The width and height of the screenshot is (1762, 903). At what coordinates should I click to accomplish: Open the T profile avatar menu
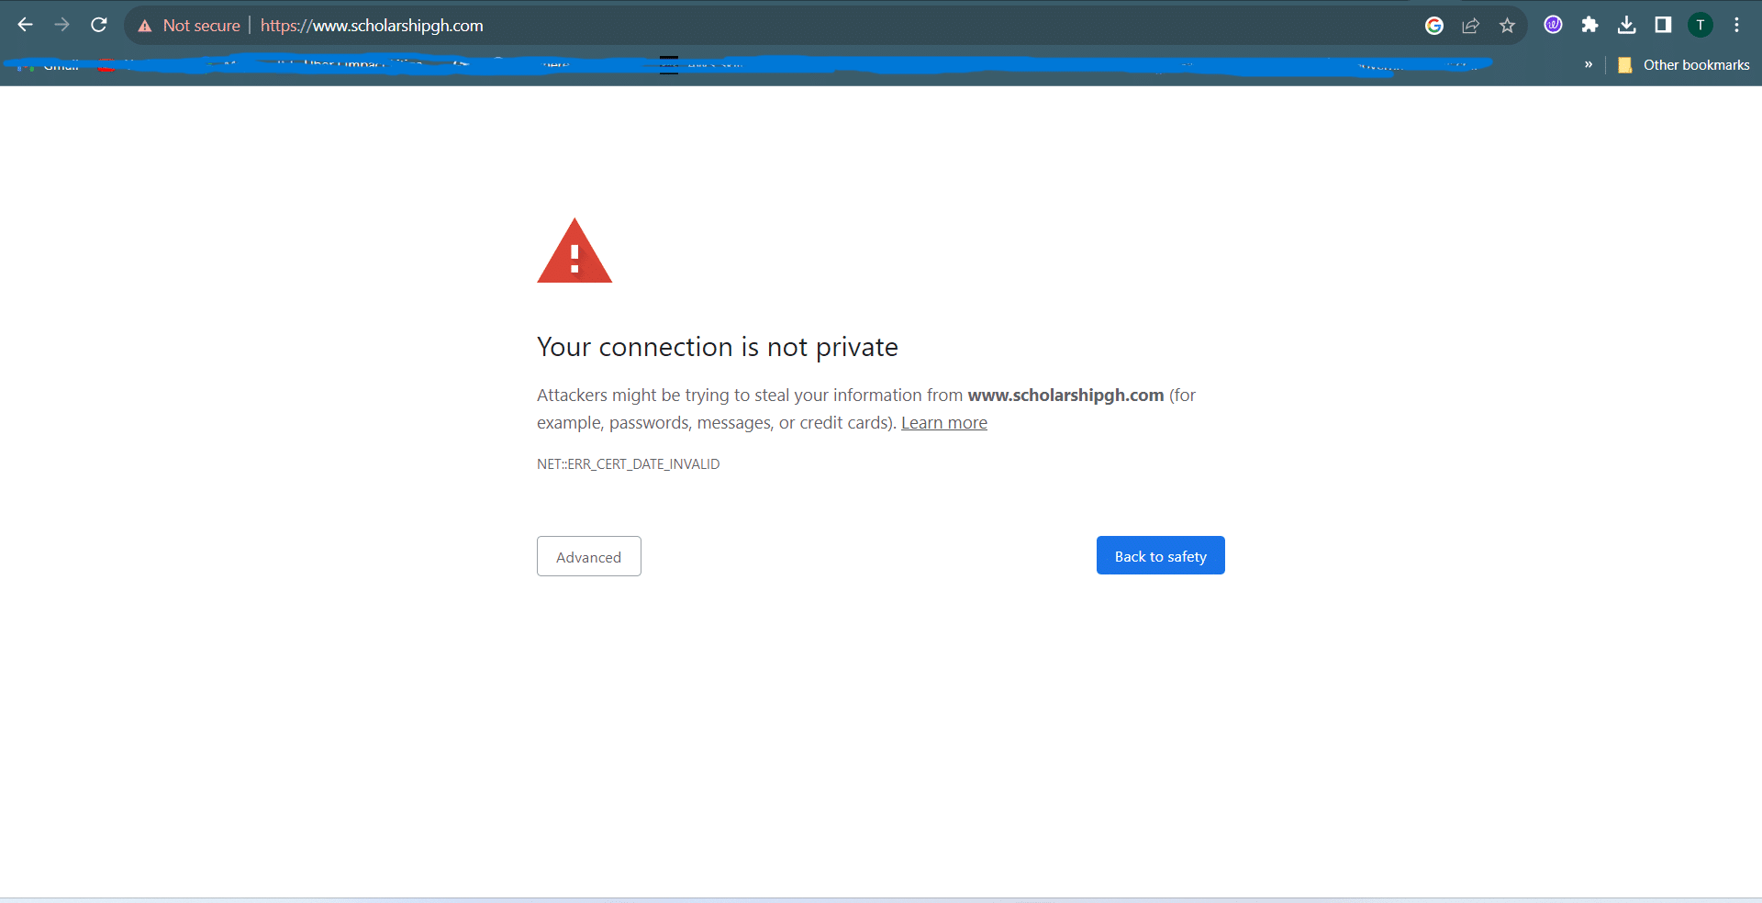click(1700, 25)
